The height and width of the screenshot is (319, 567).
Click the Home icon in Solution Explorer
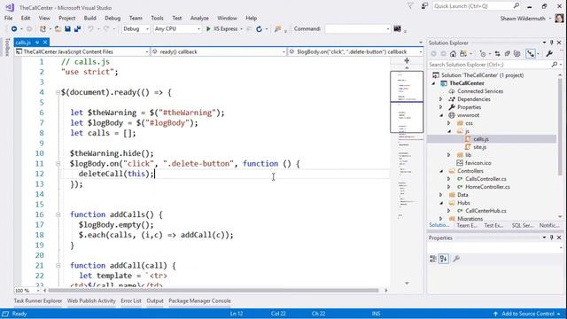click(453, 53)
